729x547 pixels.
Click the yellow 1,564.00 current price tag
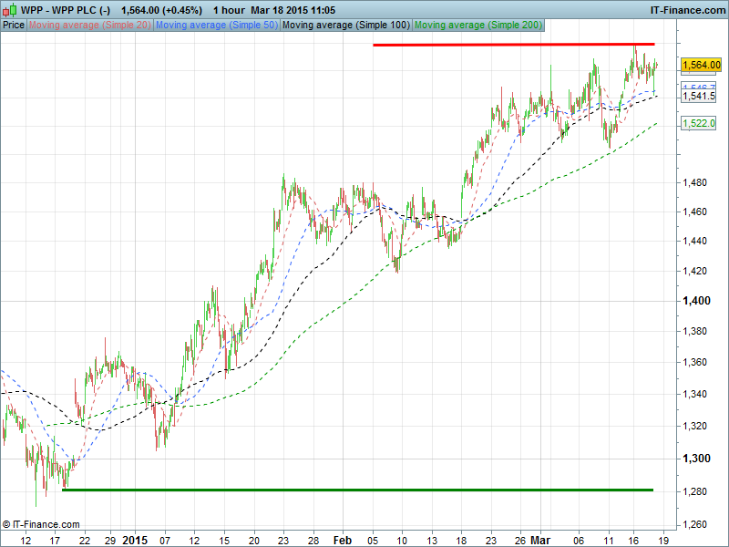point(701,65)
